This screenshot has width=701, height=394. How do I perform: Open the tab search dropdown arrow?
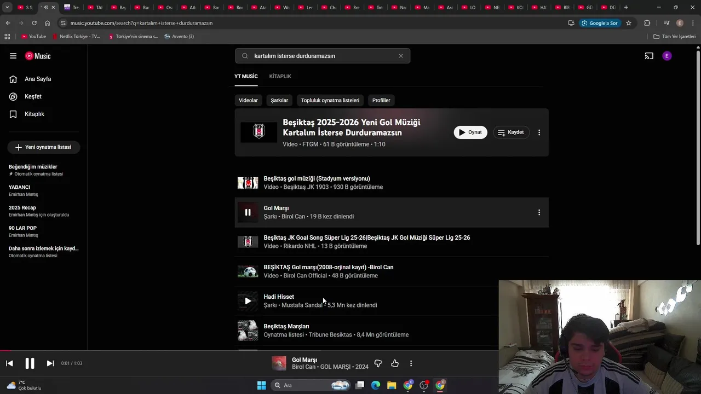(x=7, y=7)
